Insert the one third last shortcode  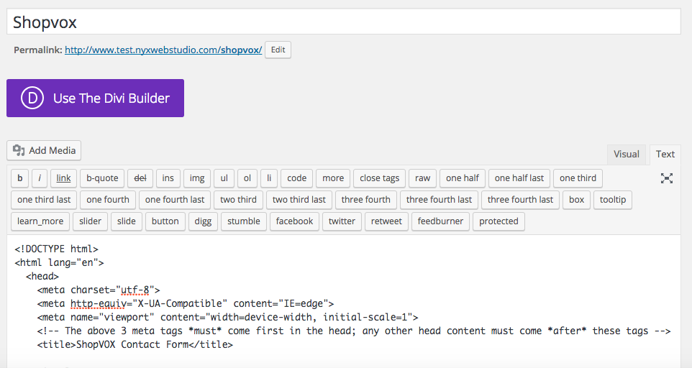coord(44,200)
